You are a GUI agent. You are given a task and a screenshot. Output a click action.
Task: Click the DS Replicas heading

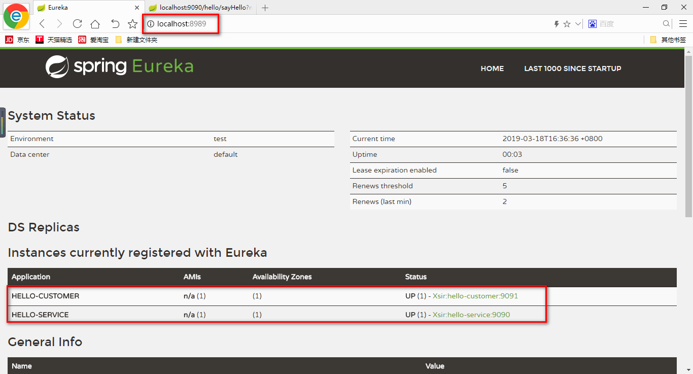coord(44,227)
